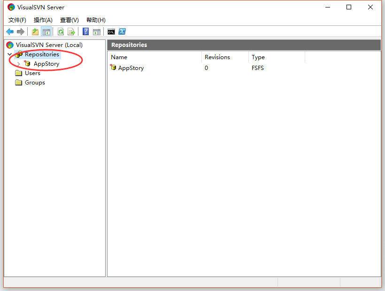Launch the PowerShell toolbar icon

tap(122, 31)
